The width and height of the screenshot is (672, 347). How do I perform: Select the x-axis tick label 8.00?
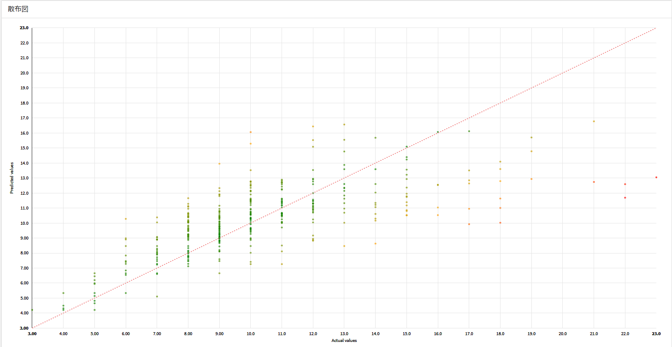[188, 334]
